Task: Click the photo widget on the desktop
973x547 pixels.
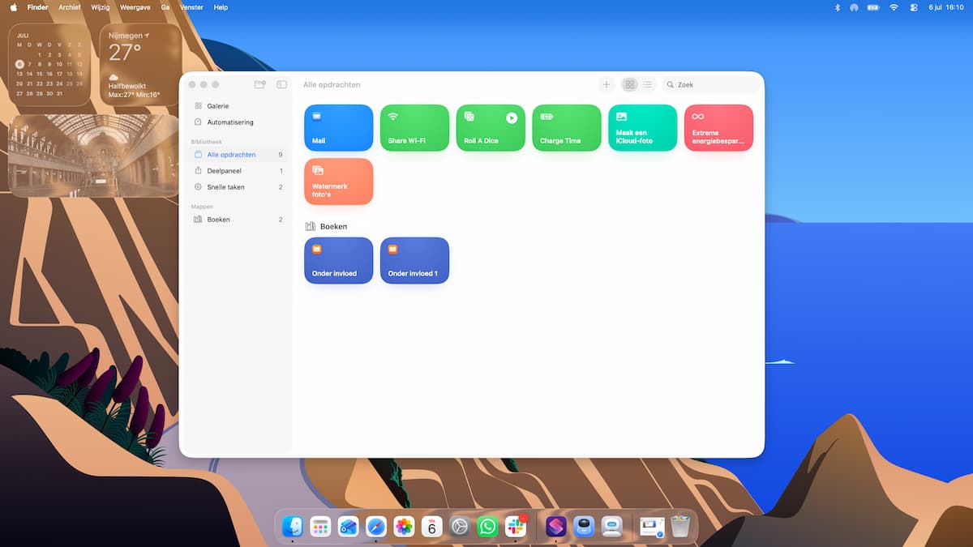Action: tap(94, 156)
